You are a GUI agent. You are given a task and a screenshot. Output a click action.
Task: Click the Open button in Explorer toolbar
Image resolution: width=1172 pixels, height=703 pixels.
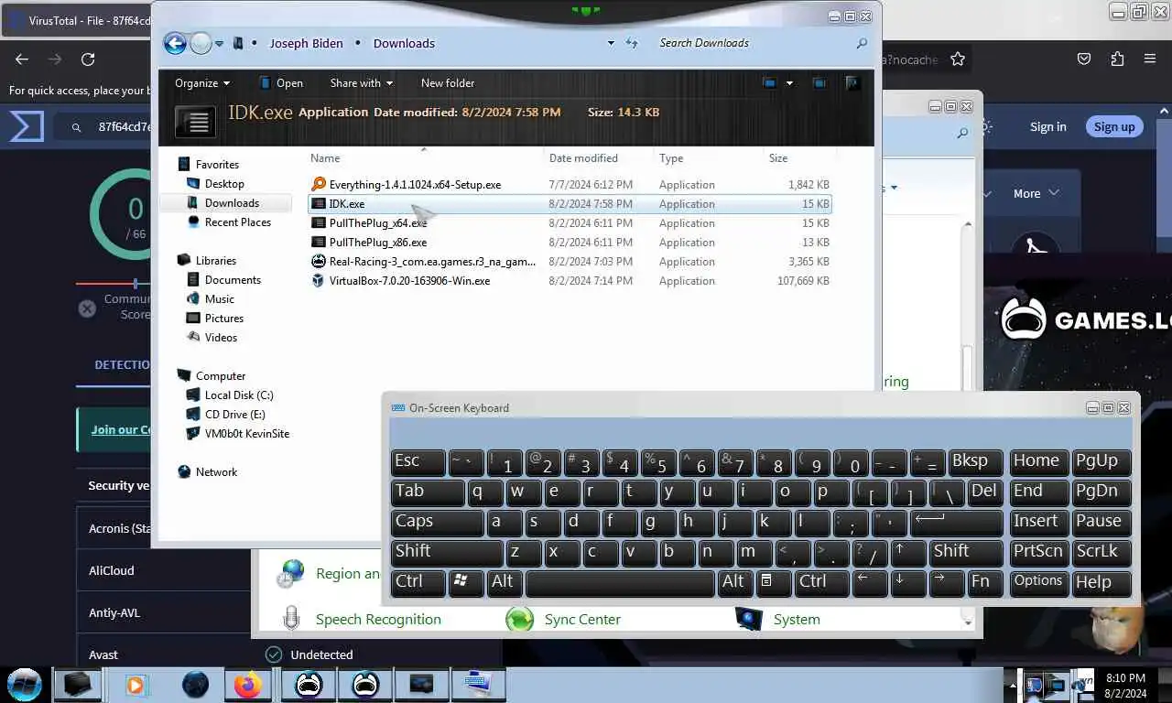[x=281, y=83]
